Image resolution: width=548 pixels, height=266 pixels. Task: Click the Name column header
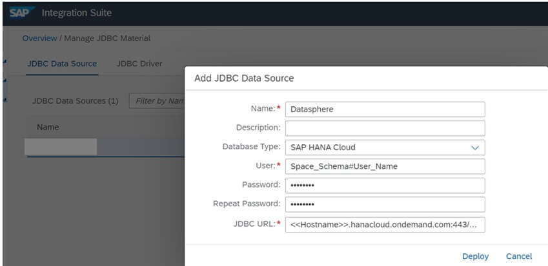point(48,127)
